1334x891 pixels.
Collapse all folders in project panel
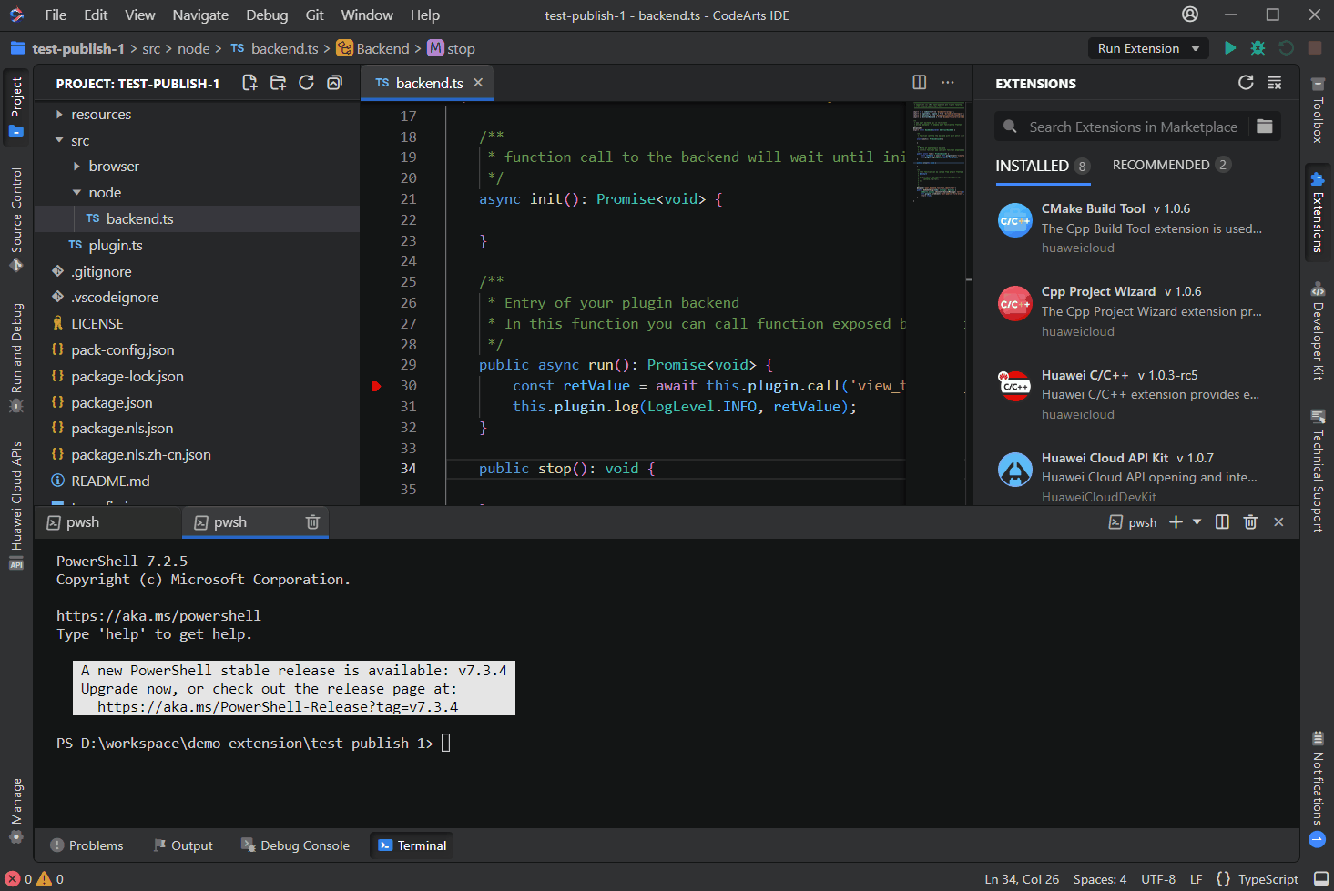pos(334,83)
